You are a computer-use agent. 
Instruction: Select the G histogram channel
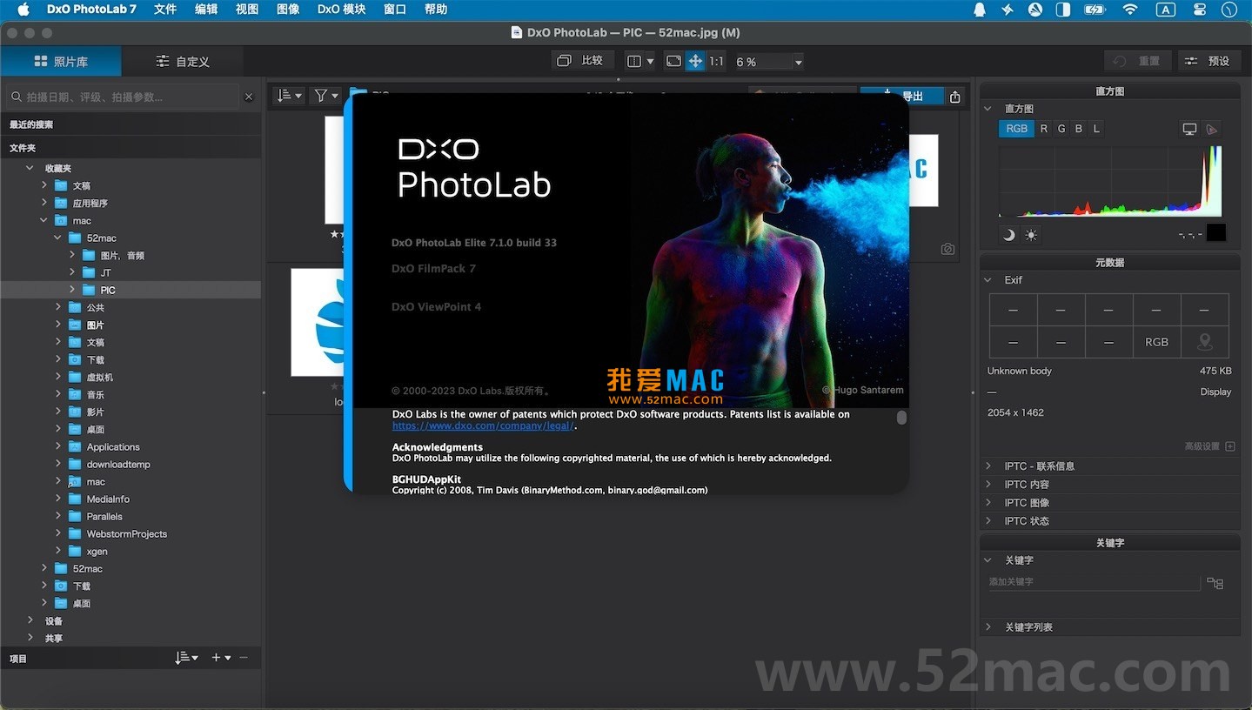pyautogui.click(x=1061, y=128)
